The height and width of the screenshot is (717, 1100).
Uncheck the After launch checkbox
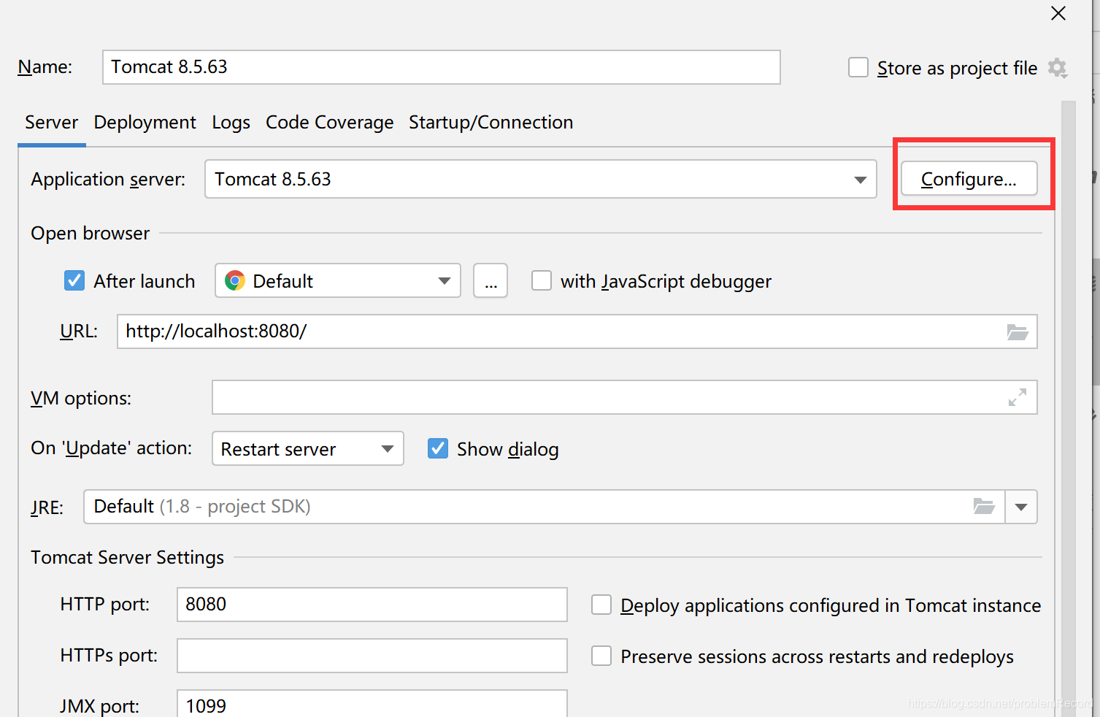(74, 280)
